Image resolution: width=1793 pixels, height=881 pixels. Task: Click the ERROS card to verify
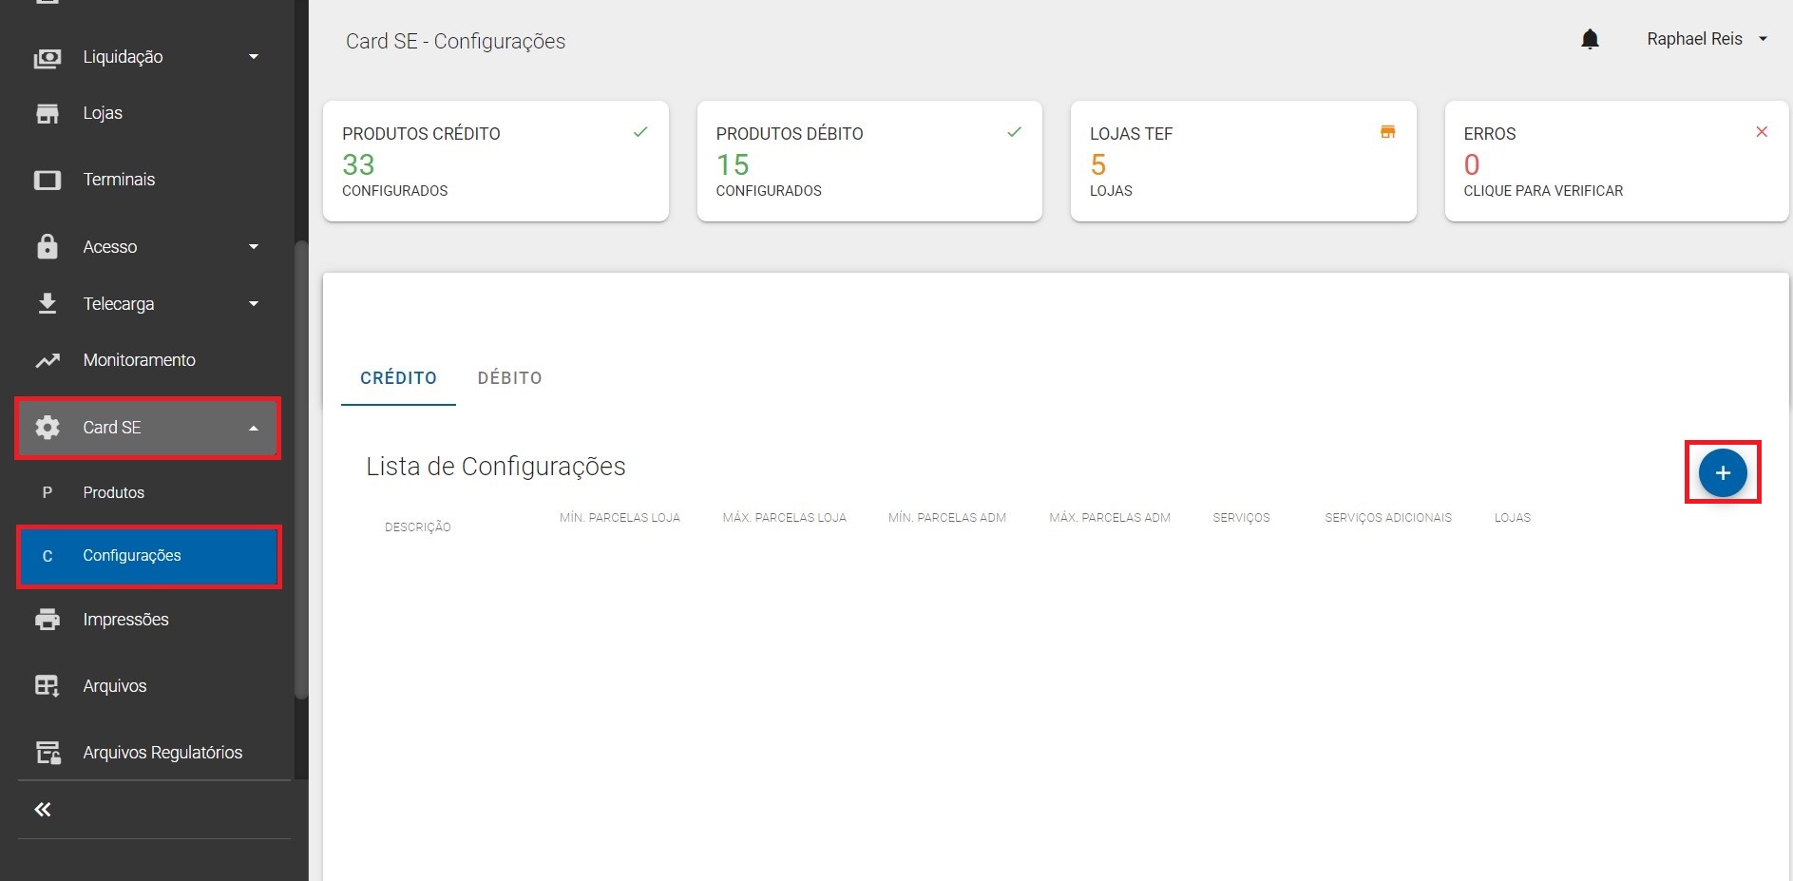(x=1615, y=162)
